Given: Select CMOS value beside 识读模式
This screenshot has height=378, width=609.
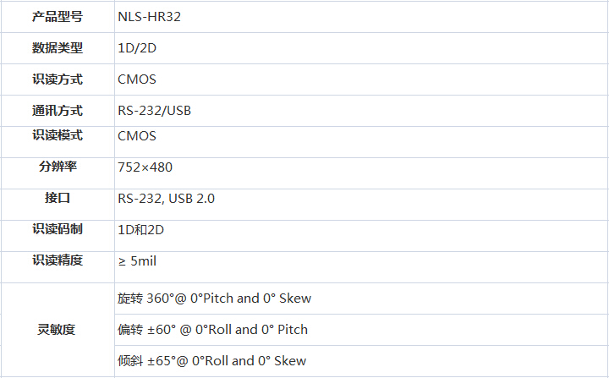Looking at the screenshot, I should [x=137, y=135].
